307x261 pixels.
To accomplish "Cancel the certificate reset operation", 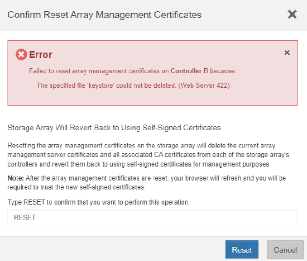I will [x=285, y=250].
